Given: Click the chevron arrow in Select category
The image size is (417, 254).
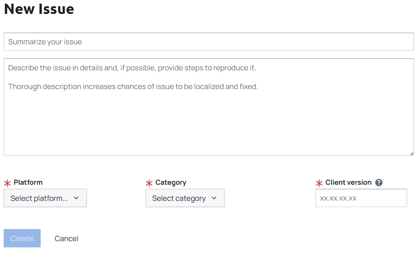Looking at the screenshot, I should [214, 198].
